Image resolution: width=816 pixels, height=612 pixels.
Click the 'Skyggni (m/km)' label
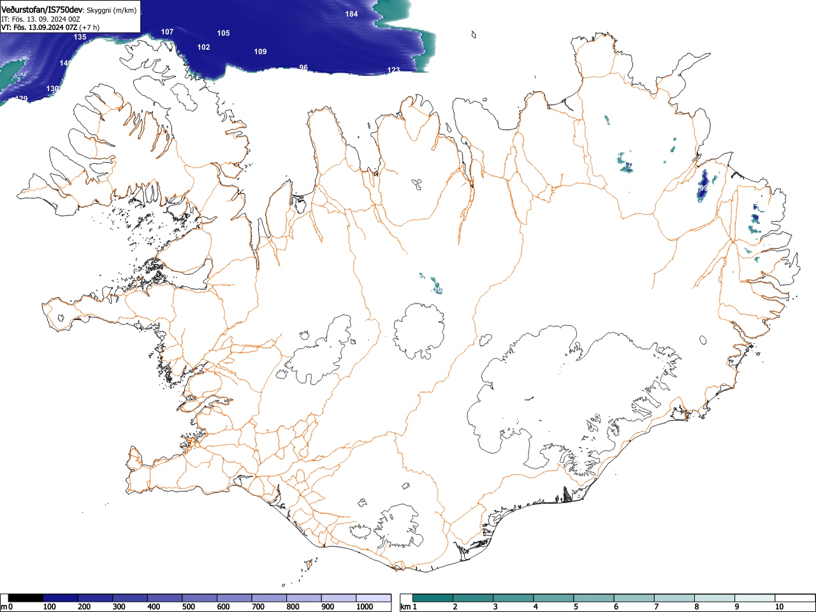tap(111, 10)
